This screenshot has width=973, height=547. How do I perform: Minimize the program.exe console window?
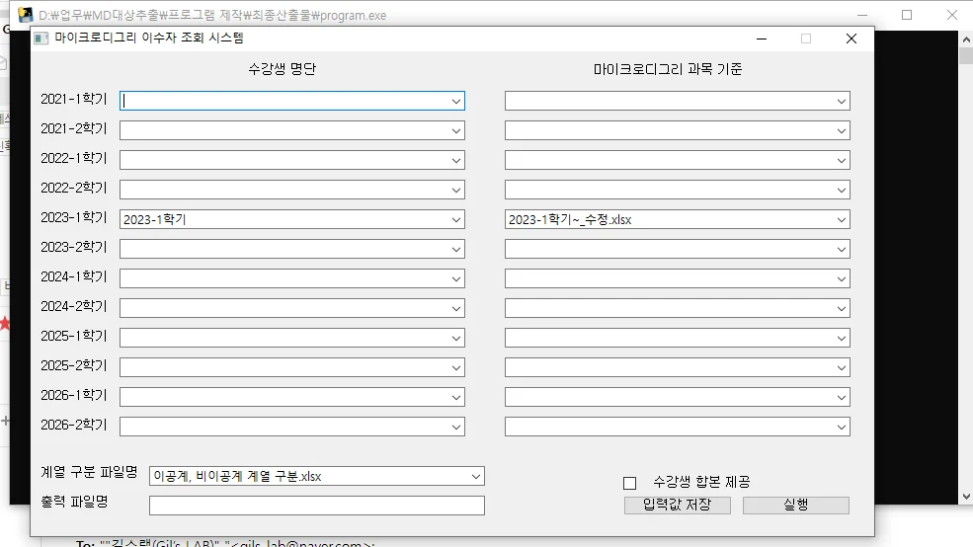point(862,15)
